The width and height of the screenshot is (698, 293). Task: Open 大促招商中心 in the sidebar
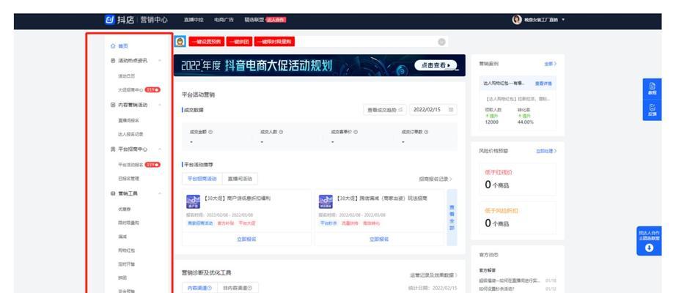click(x=131, y=90)
